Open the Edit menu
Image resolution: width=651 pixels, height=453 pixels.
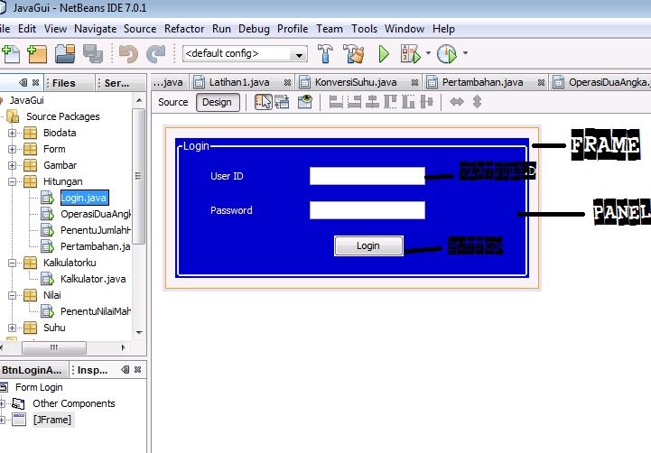pos(27,29)
